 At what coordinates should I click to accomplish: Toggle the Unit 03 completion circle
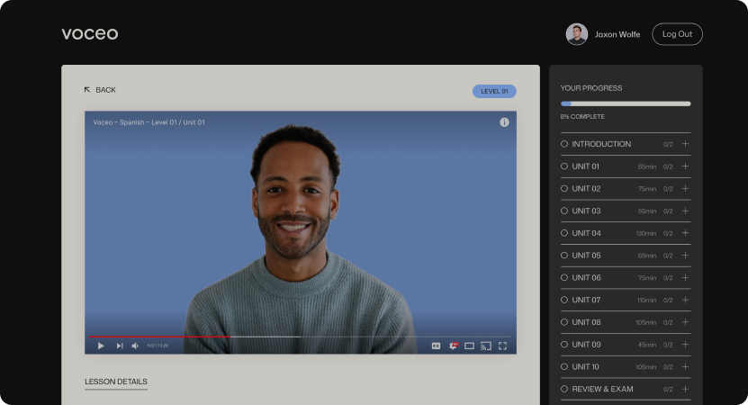564,211
